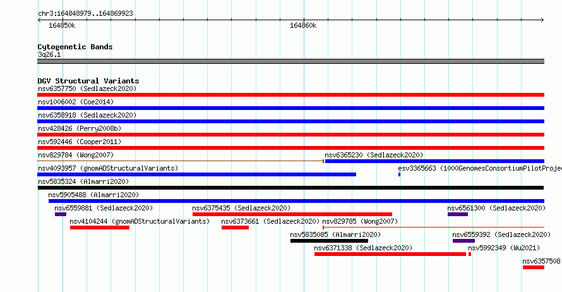The image size is (562, 292).
Task: Click the blue bar of nsv1006002
Action: [290, 108]
